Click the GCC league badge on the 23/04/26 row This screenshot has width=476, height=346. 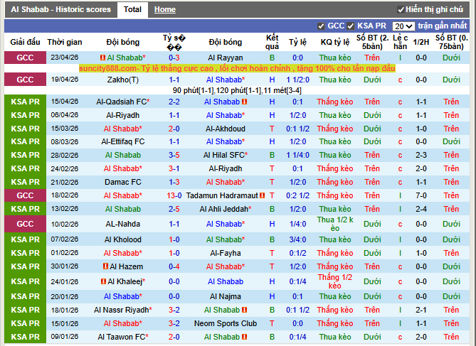click(x=25, y=58)
